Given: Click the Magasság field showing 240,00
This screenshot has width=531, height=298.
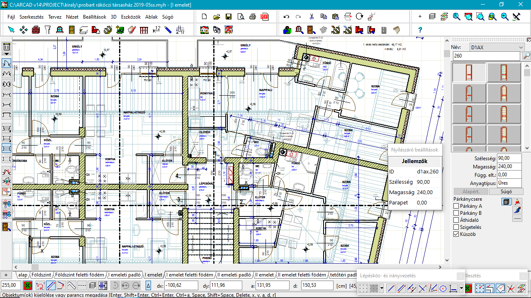Looking at the screenshot, I should pyautogui.click(x=509, y=166).
